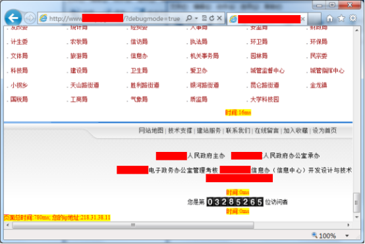Stop loading with the address bar X

(x=219, y=18)
